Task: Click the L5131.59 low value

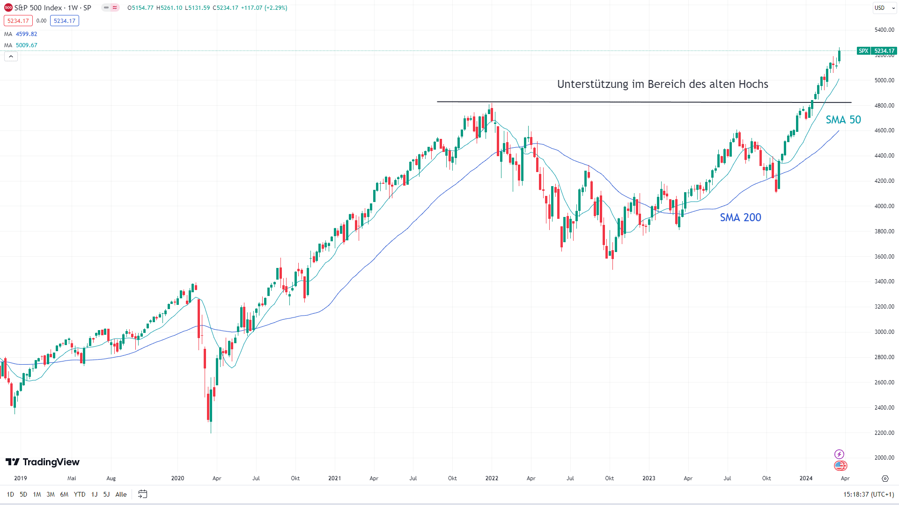Action: 197,8
